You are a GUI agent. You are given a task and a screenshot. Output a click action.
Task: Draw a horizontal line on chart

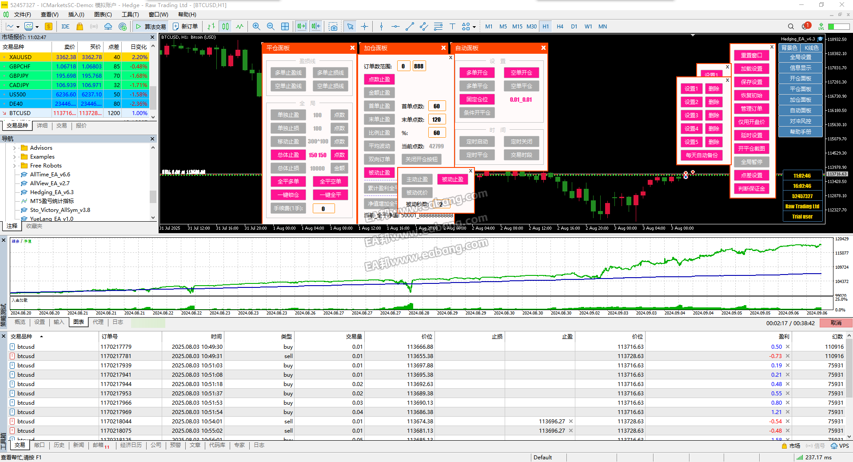(395, 27)
